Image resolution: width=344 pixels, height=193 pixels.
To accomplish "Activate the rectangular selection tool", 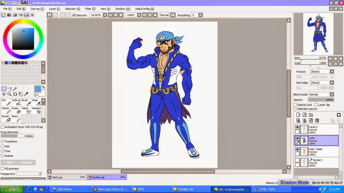I will pyautogui.click(x=4, y=89).
